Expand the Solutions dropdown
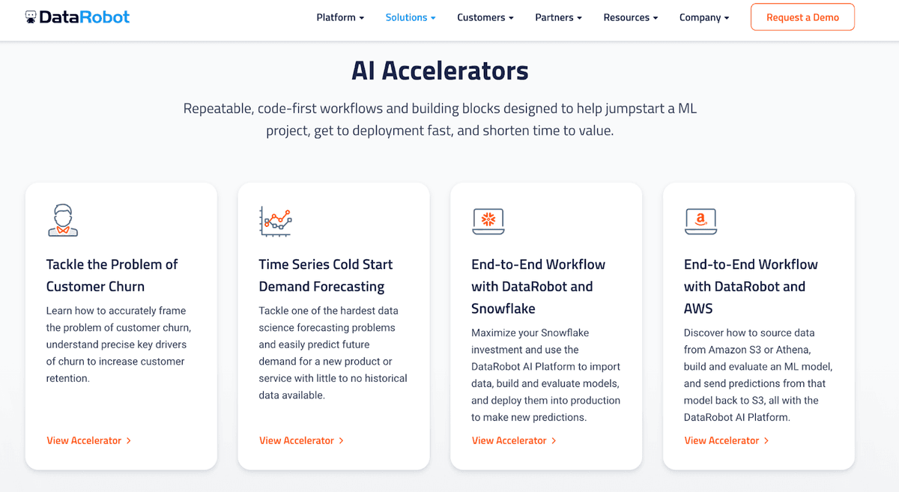Image resolution: width=899 pixels, height=492 pixels. (410, 16)
